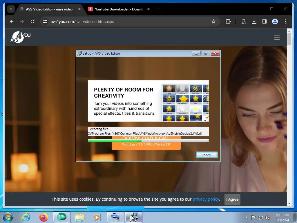Show hidden system tray icons
The image size is (297, 223).
[x=247, y=217]
